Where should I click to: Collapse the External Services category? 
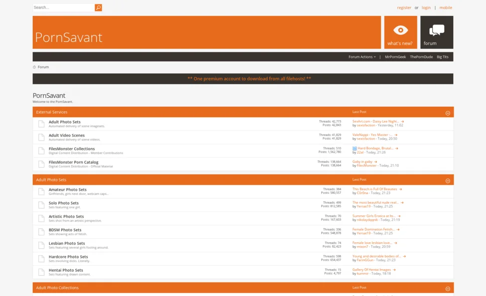click(447, 113)
